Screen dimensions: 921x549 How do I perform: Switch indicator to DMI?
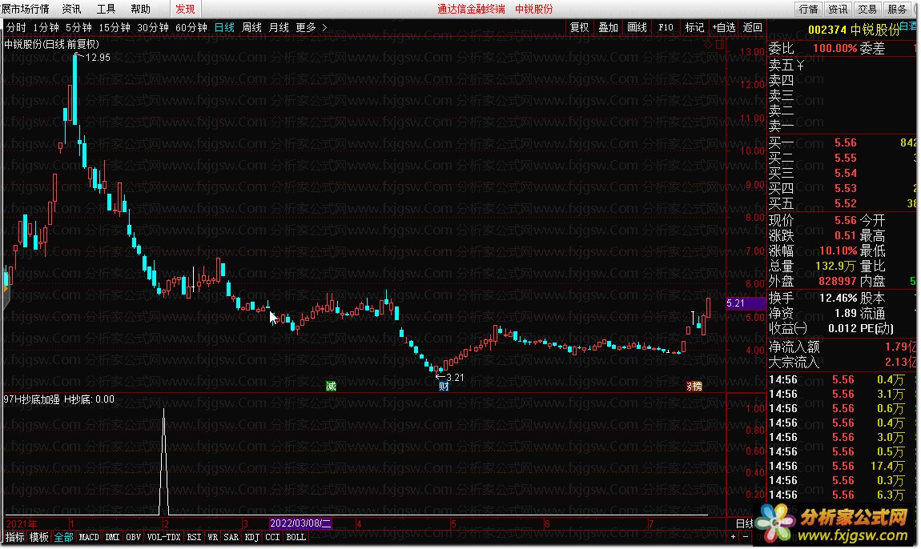112,537
